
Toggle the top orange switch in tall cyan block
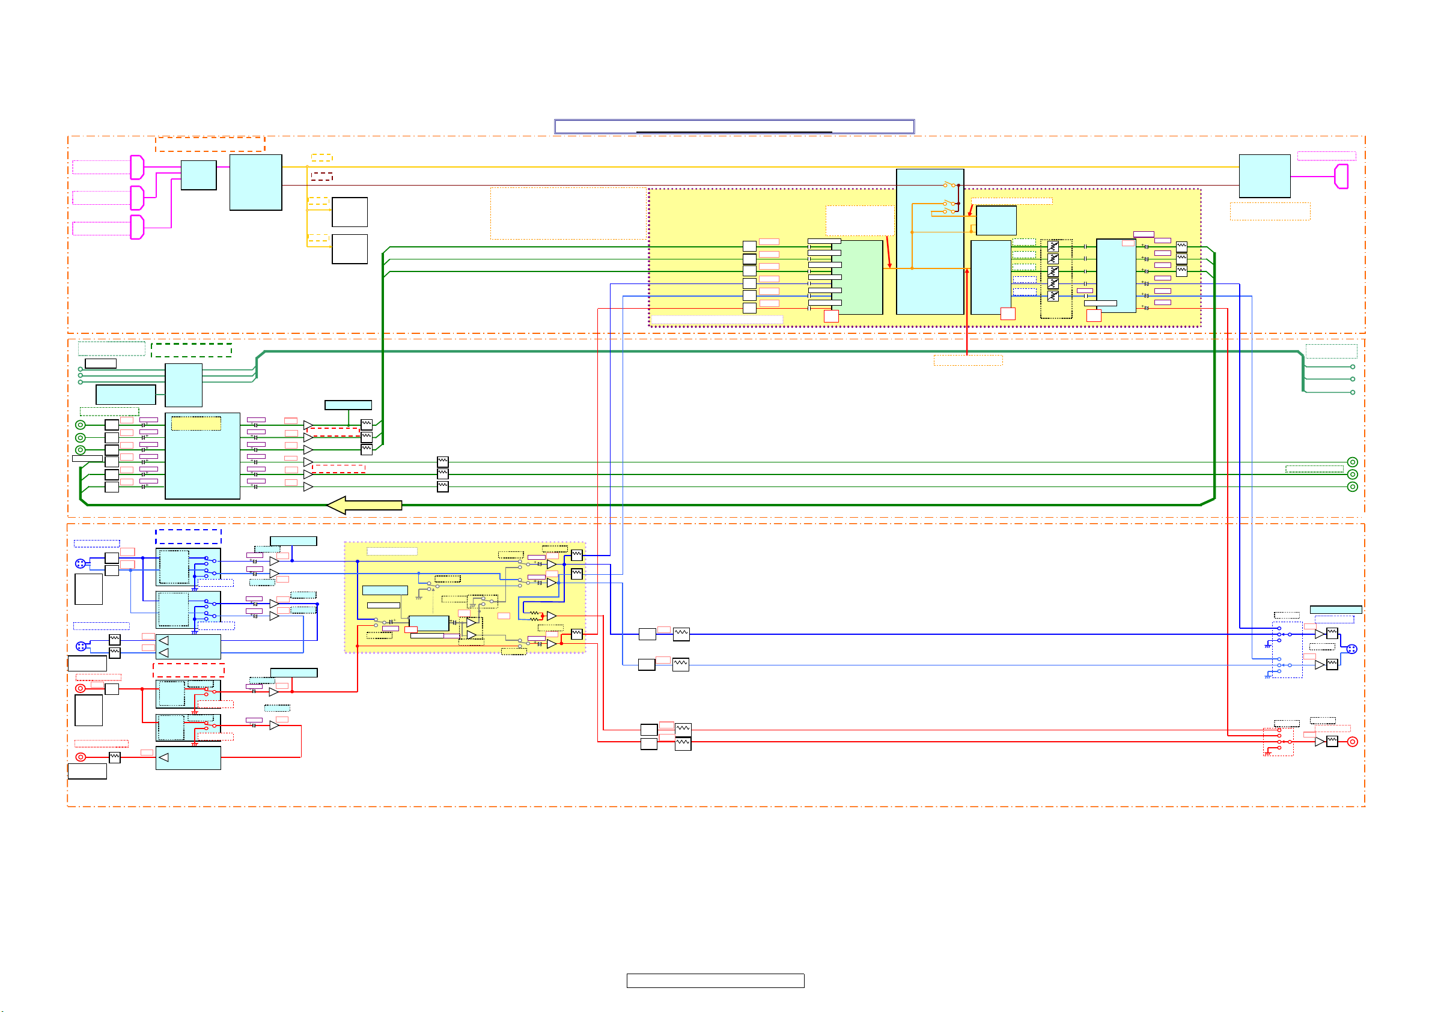click(949, 184)
